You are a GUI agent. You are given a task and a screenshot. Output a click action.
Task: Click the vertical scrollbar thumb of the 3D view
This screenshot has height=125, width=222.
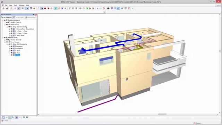click(x=220, y=51)
